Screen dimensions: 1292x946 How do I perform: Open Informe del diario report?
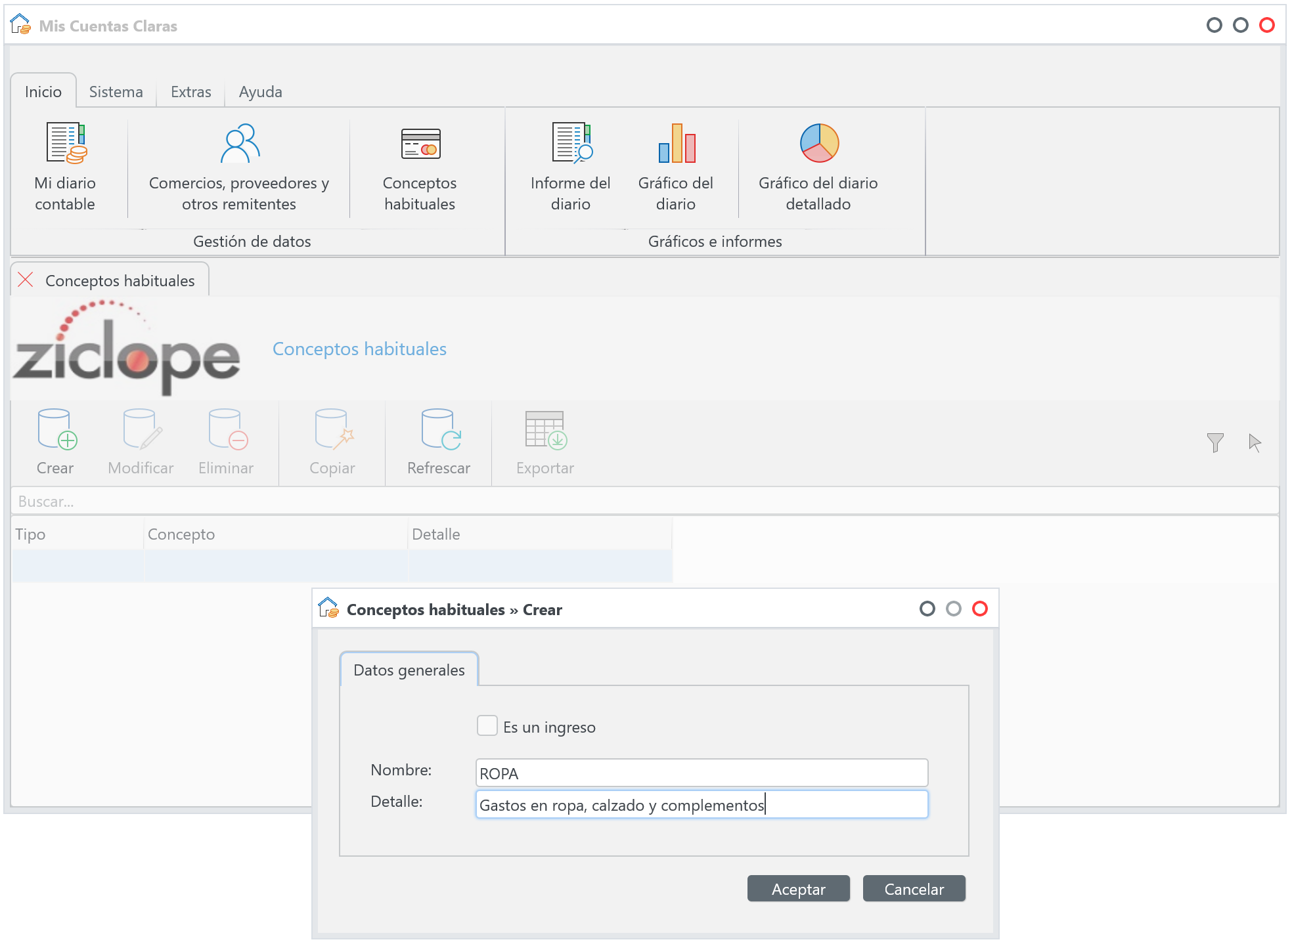pyautogui.click(x=570, y=167)
